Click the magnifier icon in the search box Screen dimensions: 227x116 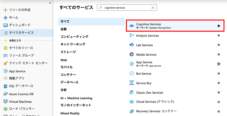pyautogui.click(x=100, y=8)
